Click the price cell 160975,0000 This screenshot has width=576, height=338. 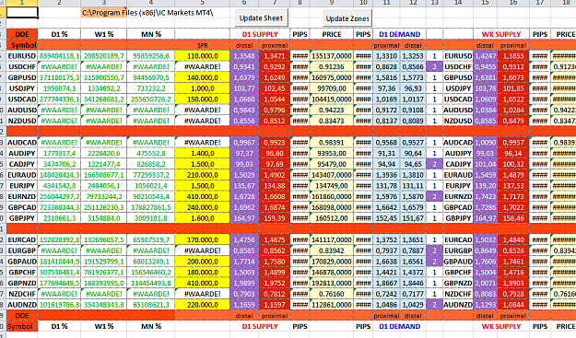pos(332,77)
